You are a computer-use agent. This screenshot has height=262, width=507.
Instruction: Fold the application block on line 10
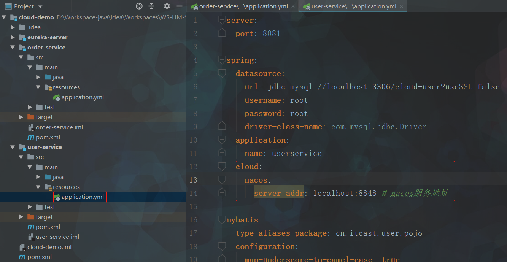tap(222, 140)
